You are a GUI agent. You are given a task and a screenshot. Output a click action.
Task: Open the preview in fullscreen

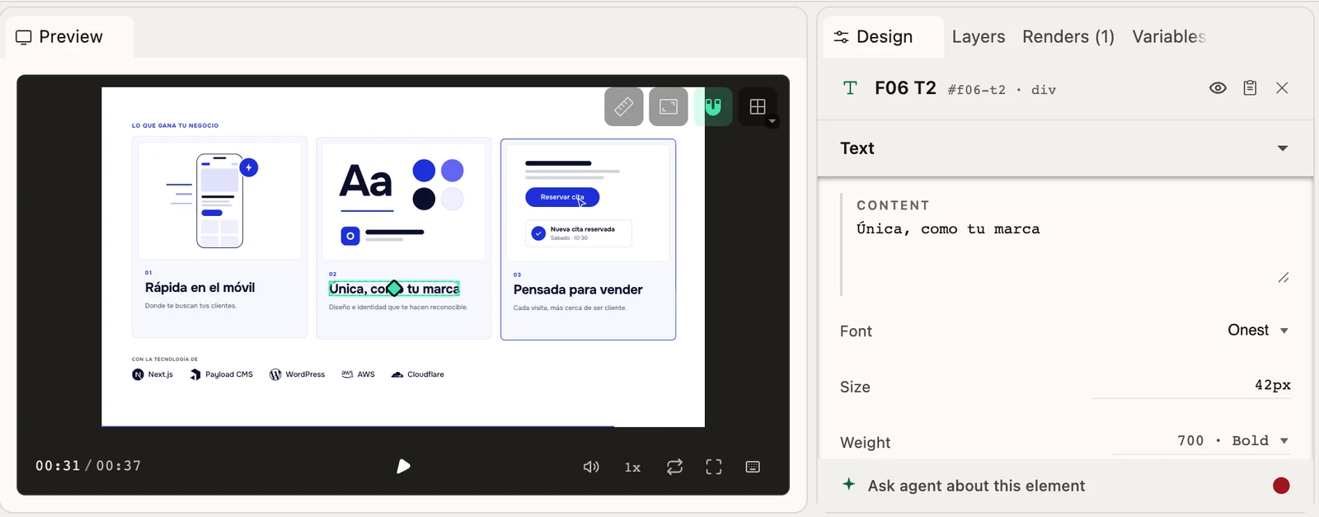tap(714, 467)
